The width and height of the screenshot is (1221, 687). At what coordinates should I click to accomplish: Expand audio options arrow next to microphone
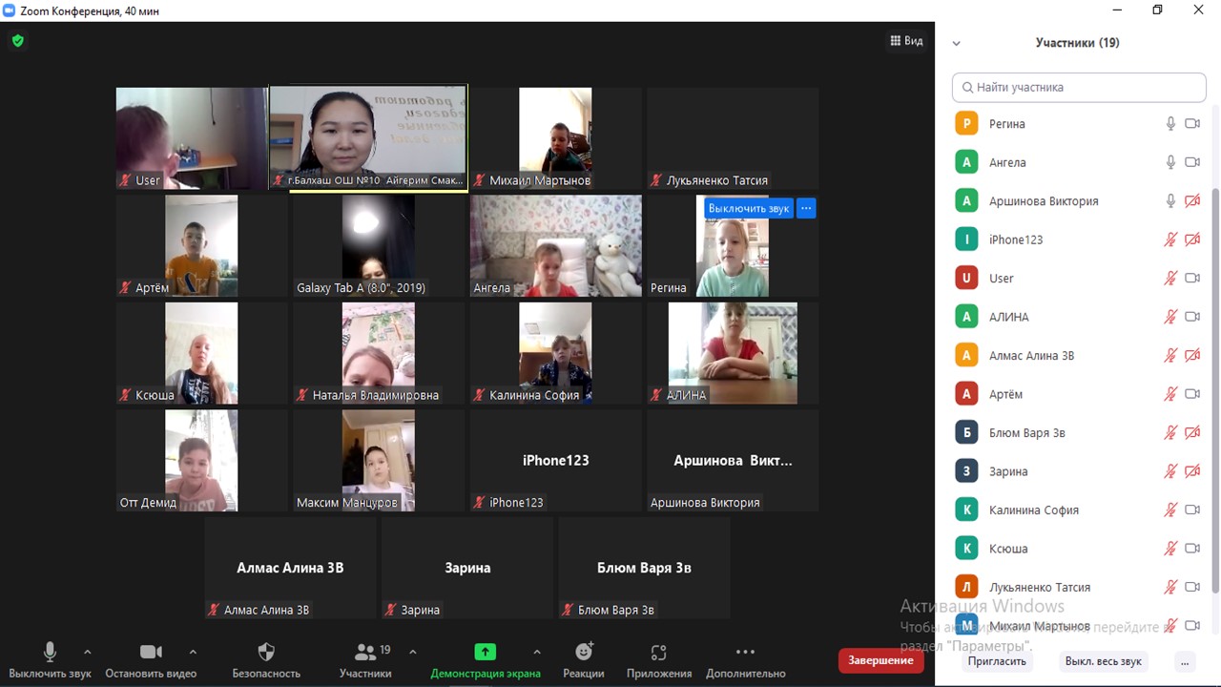(x=88, y=653)
